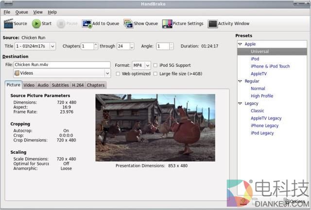Toggle the Web optimized checkbox
Viewport: 311px width, 210px height.
[118, 74]
